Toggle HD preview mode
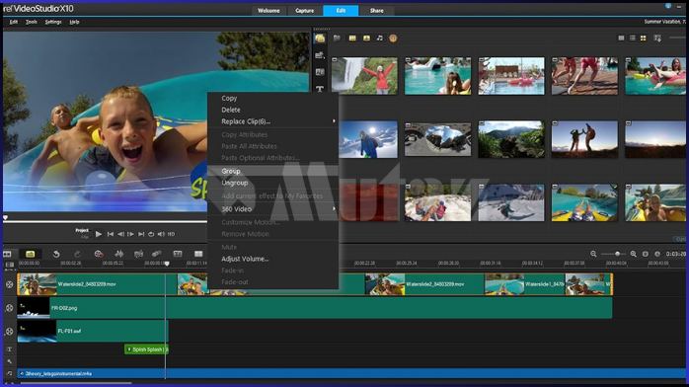The width and height of the screenshot is (689, 387). pos(172,234)
